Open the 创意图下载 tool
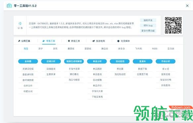The width and height of the screenshot is (193, 123). 143,74
